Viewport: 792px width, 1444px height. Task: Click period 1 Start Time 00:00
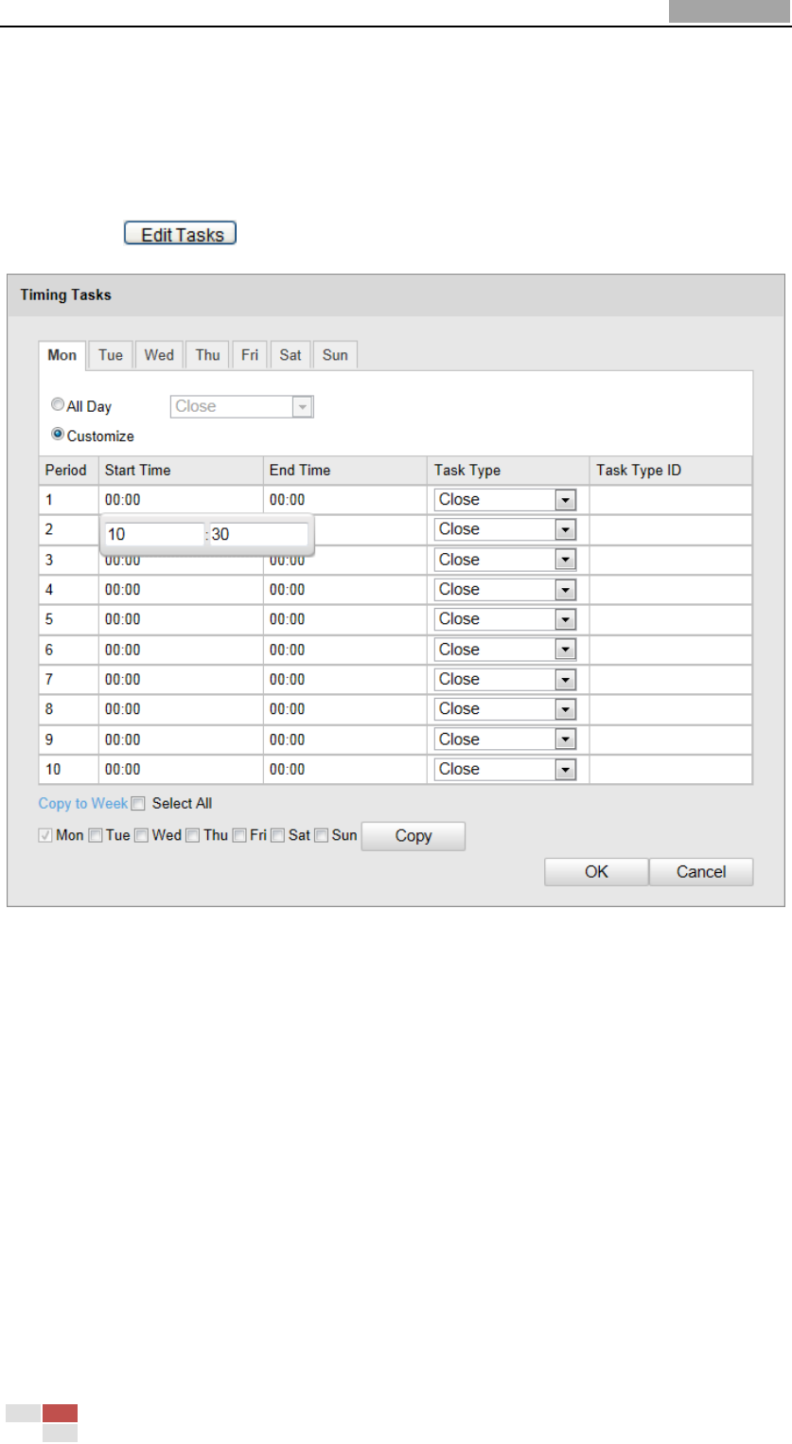click(x=180, y=500)
